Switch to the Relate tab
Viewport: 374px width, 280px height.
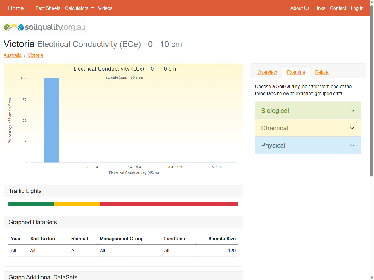[322, 72]
